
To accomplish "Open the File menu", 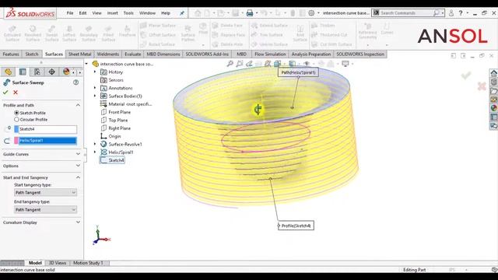I will (70, 13).
